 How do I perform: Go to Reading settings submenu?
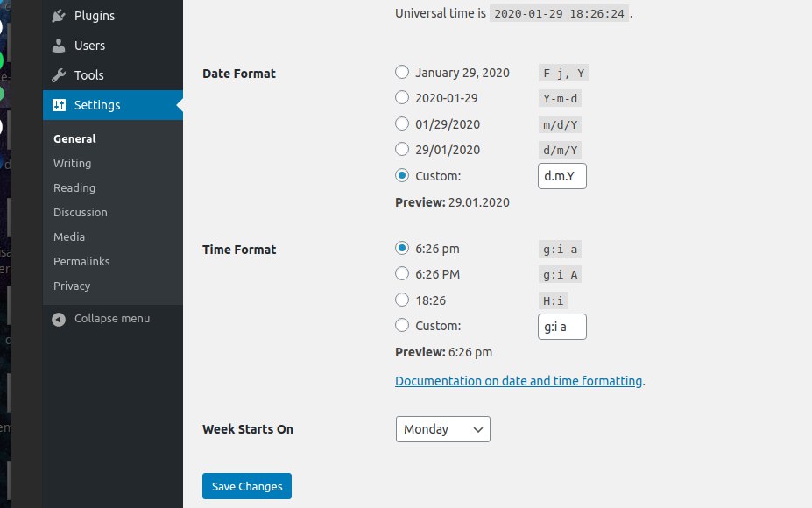click(x=74, y=188)
